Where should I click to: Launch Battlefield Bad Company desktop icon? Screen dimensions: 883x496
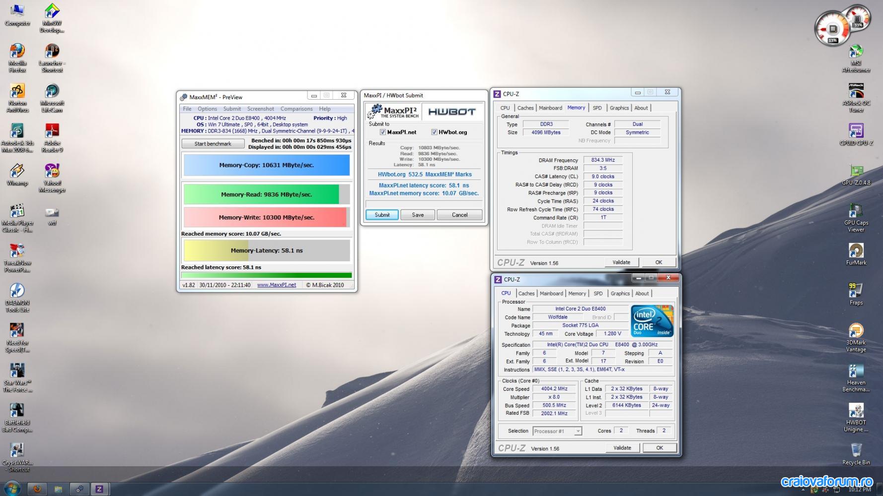pyautogui.click(x=17, y=418)
